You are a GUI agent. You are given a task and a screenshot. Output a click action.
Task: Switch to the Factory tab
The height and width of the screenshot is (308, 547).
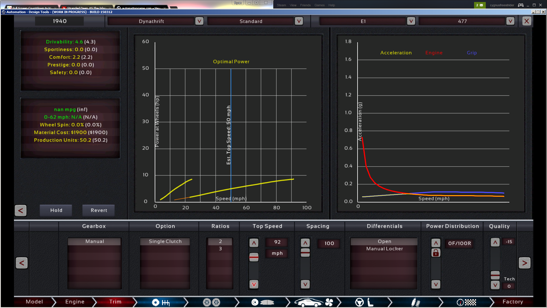tap(513, 302)
